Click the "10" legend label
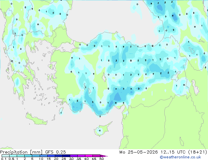This screenshot has width=208, height=160. (41, 159)
